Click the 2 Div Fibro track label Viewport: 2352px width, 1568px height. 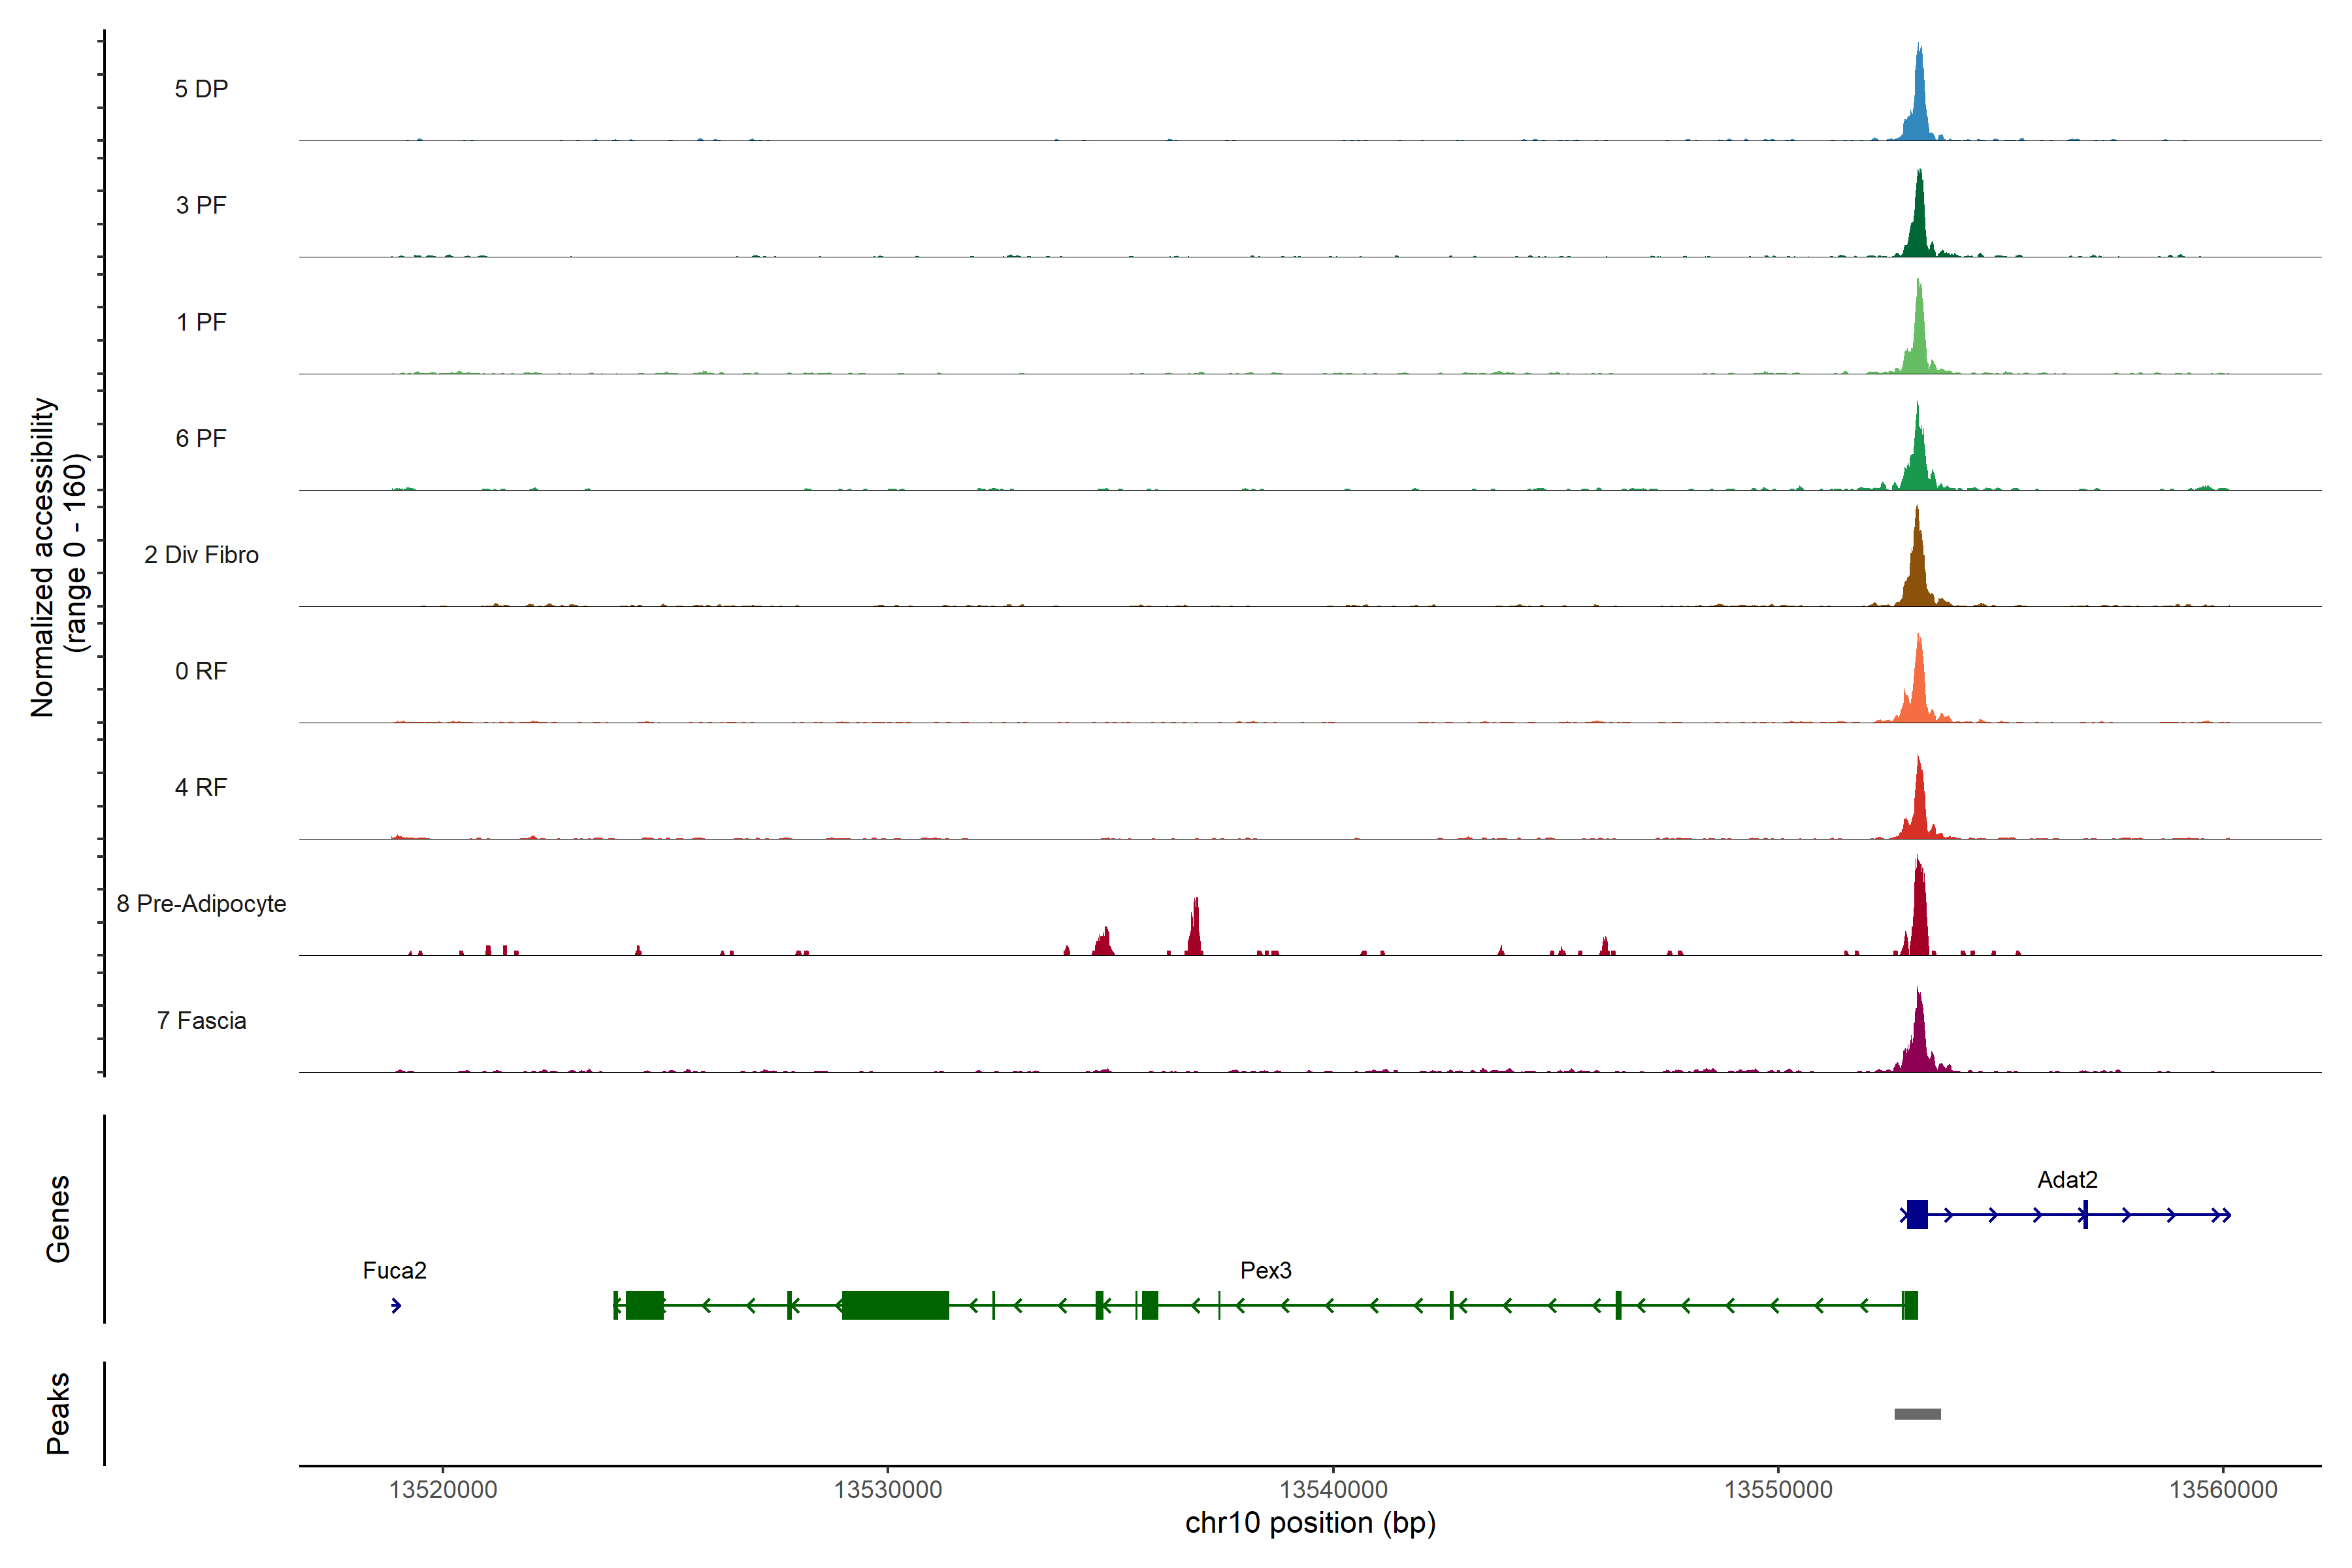coord(201,554)
